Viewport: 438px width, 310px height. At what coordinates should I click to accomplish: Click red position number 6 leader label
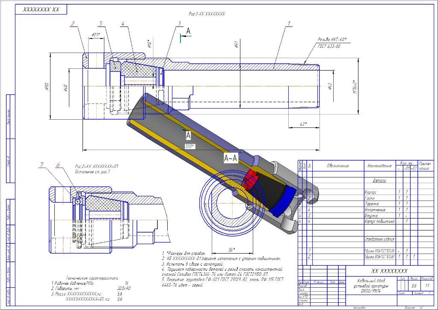tap(58, 165)
